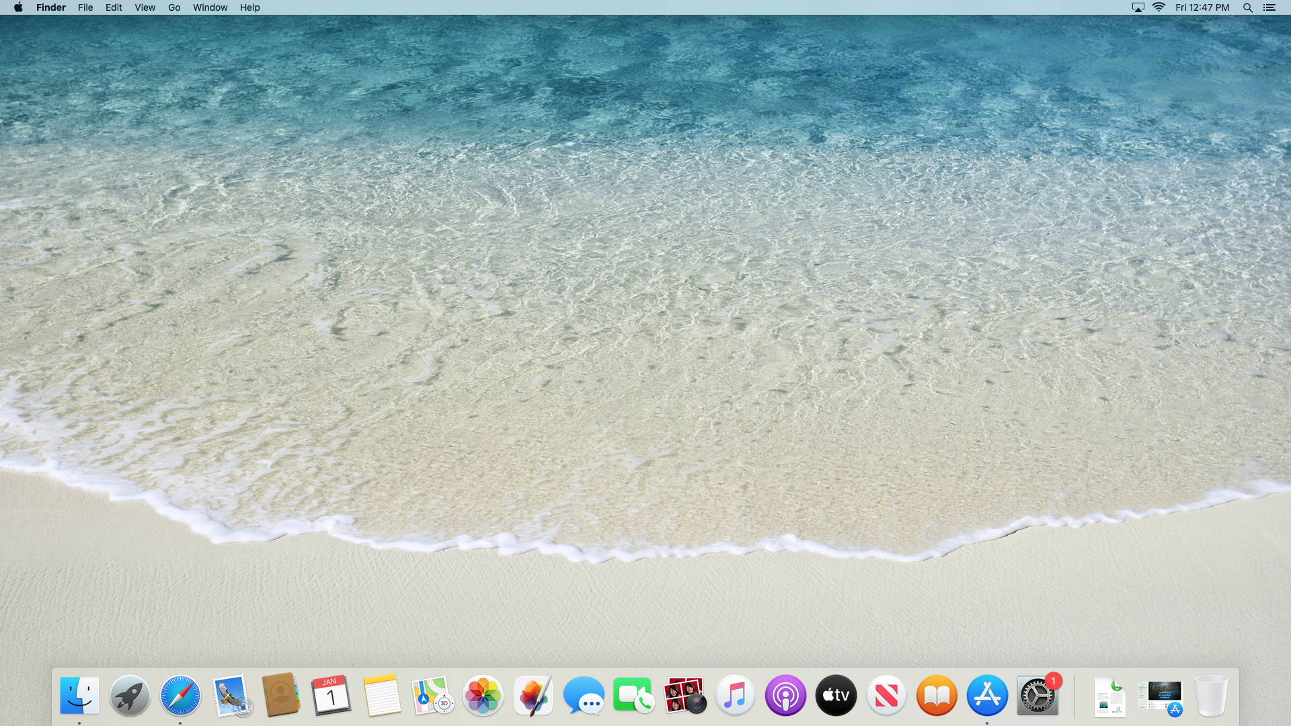The height and width of the screenshot is (726, 1291).
Task: Open Apple TV app
Action: click(x=836, y=695)
